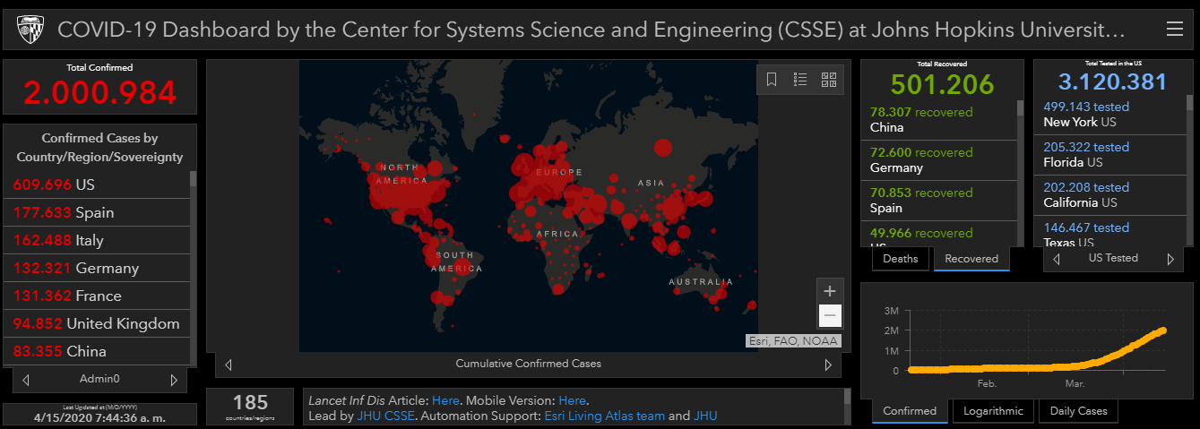Screen dimensions: 1200x429
Task: Go to next Admin0 level arrow
Action: point(174,380)
